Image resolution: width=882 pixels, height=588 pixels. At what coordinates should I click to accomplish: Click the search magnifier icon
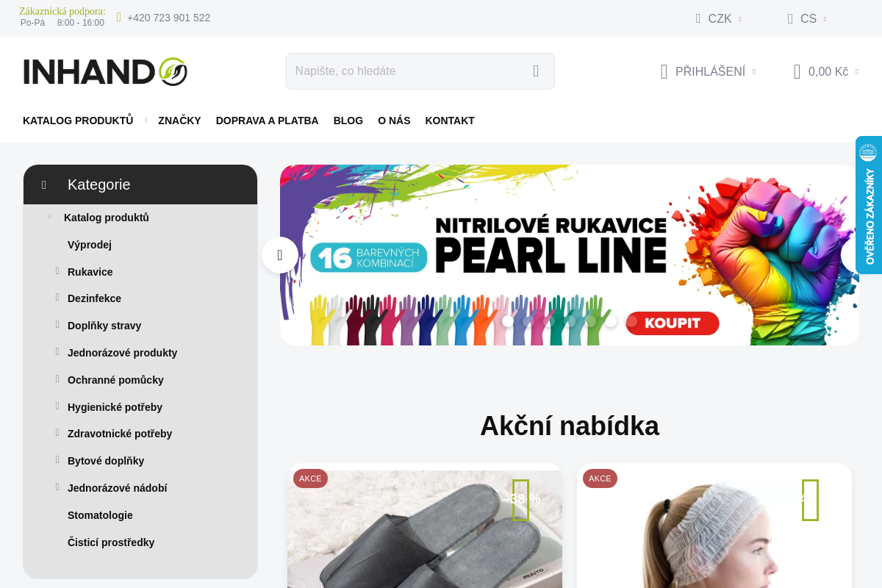pos(536,71)
